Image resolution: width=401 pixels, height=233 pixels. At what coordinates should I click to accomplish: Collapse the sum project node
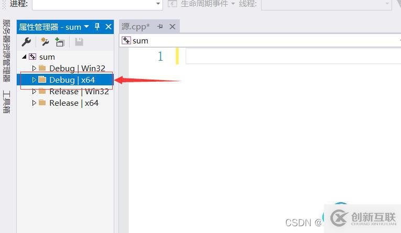(24, 57)
